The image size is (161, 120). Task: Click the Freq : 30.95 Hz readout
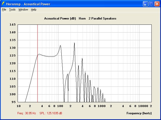click(27, 113)
